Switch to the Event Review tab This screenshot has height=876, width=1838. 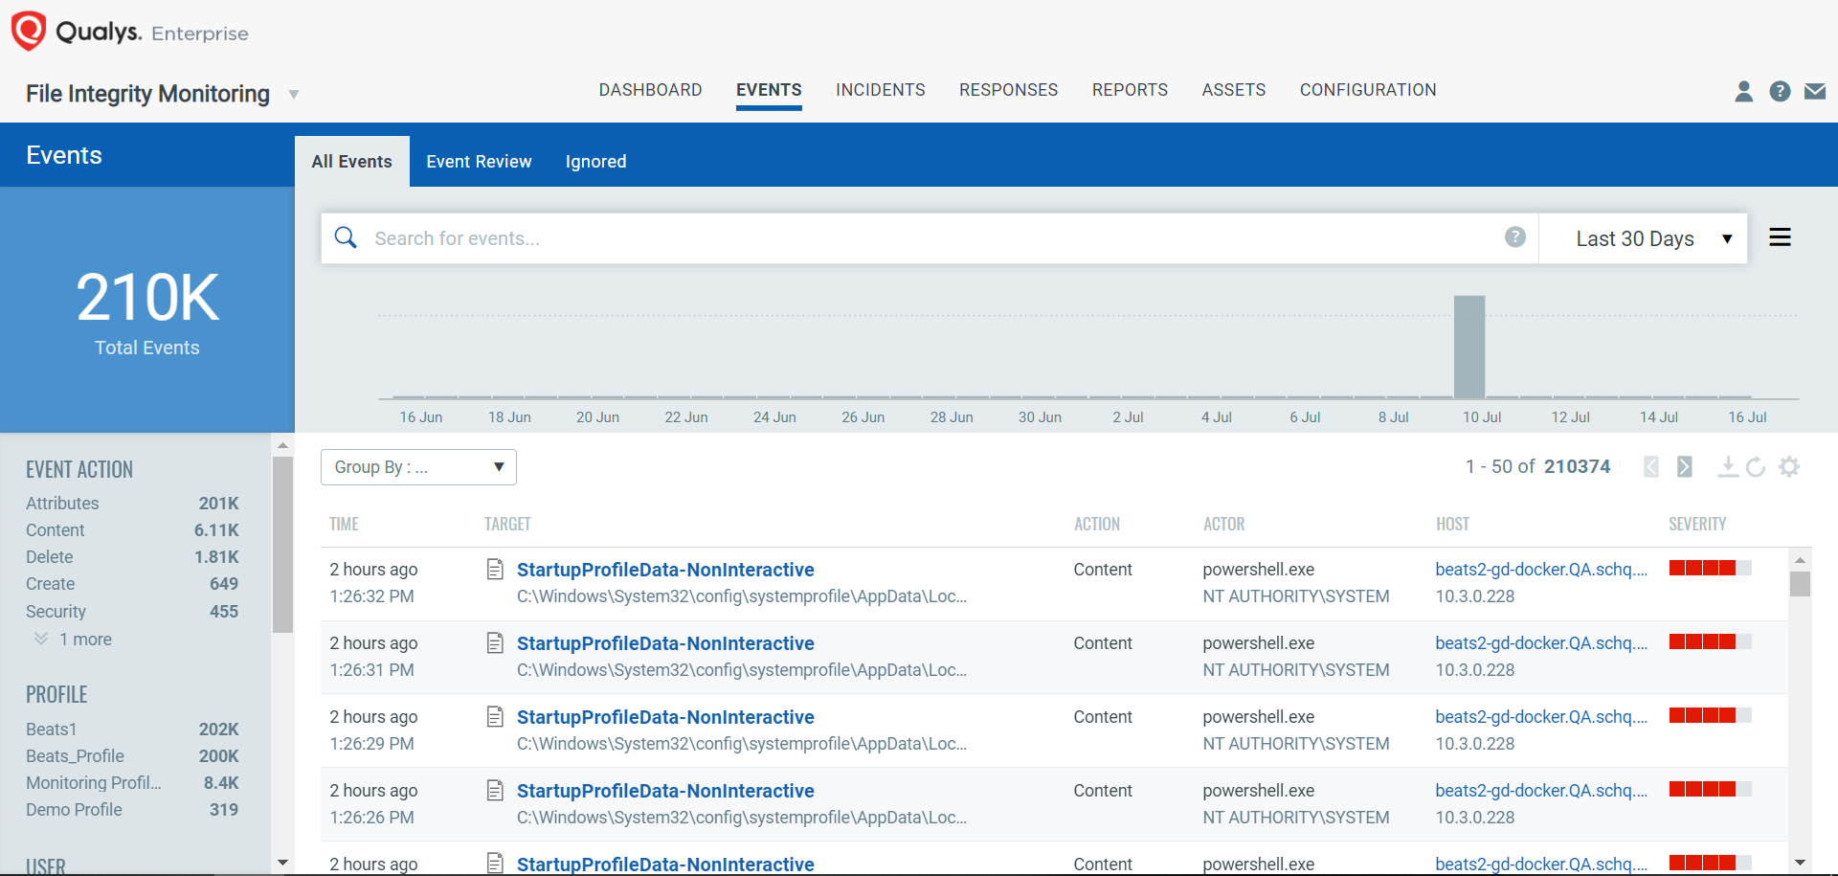point(479,162)
